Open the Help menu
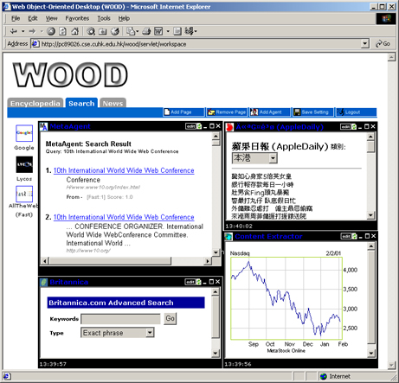This screenshot has width=399, height=383. (124, 18)
